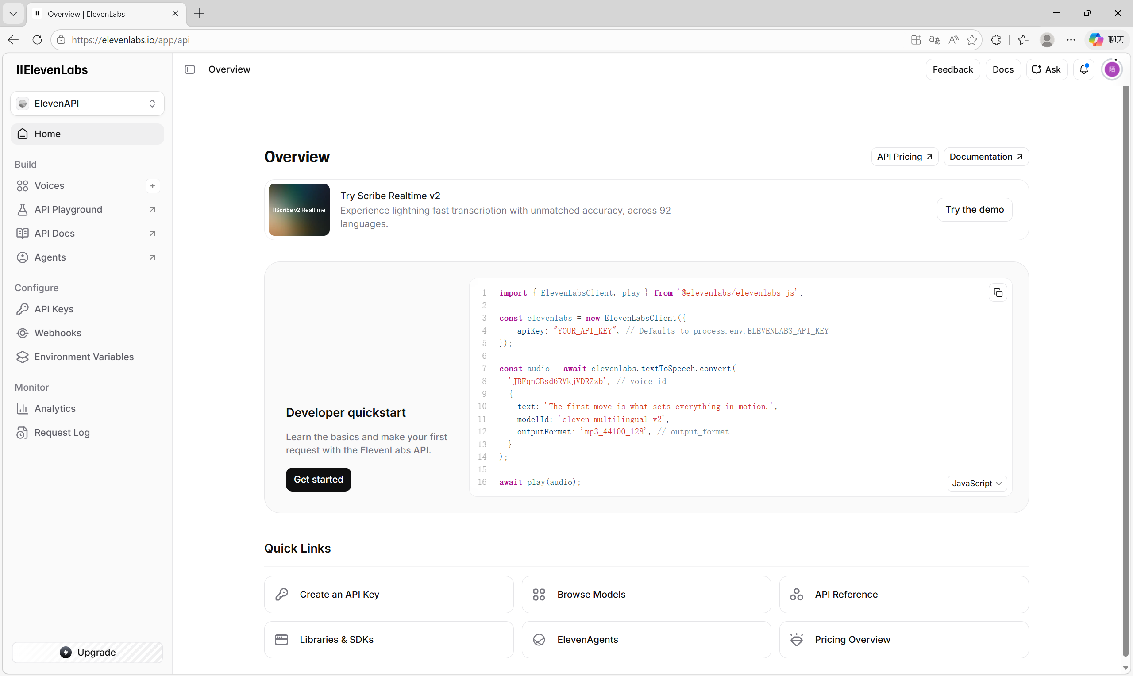The width and height of the screenshot is (1133, 676).
Task: Open Voices in the sidebar
Action: [x=77, y=186]
